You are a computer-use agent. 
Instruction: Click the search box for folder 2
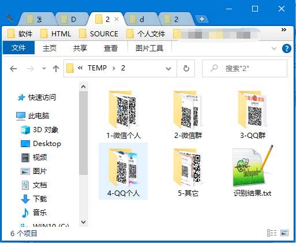(x=245, y=69)
